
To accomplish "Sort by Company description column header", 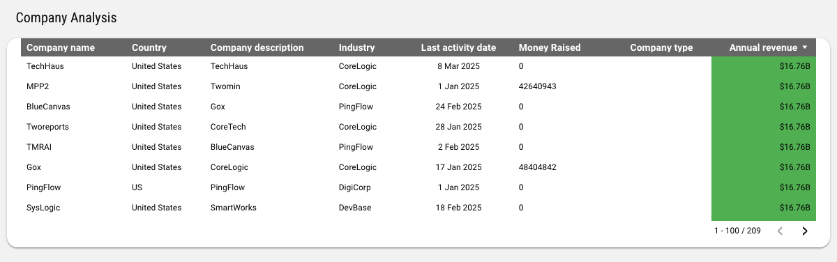I will point(257,47).
